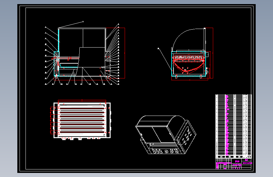The image size is (273, 177).
Task: Click the title block below the parts list
Action: point(233,164)
